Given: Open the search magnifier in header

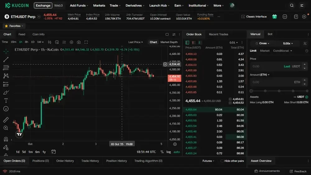Looking at the screenshot, I should pos(292,6).
